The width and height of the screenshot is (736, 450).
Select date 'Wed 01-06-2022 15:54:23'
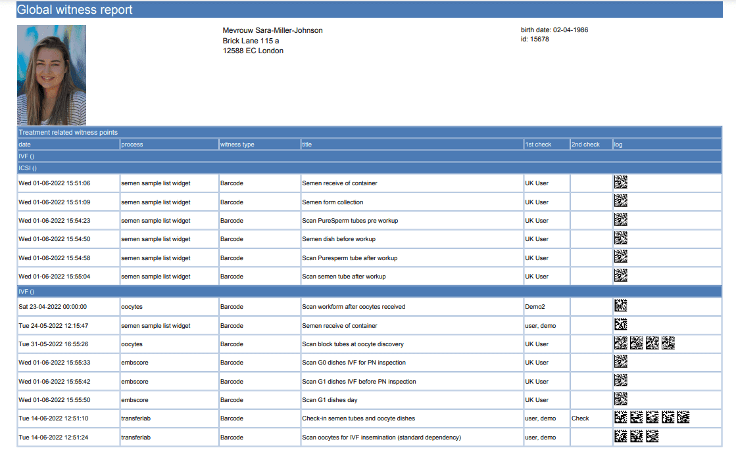coord(55,221)
